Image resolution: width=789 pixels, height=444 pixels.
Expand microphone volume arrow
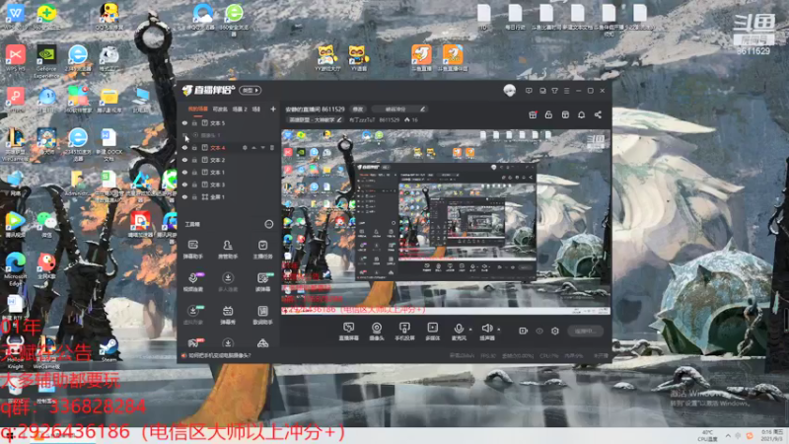coord(470,330)
